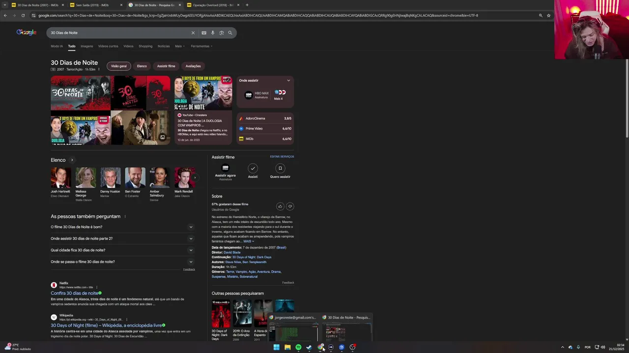Screen dimensions: 629x353
Task: Expand 'O filme 30 Dias de Noite é bom?'
Action: [123, 227]
